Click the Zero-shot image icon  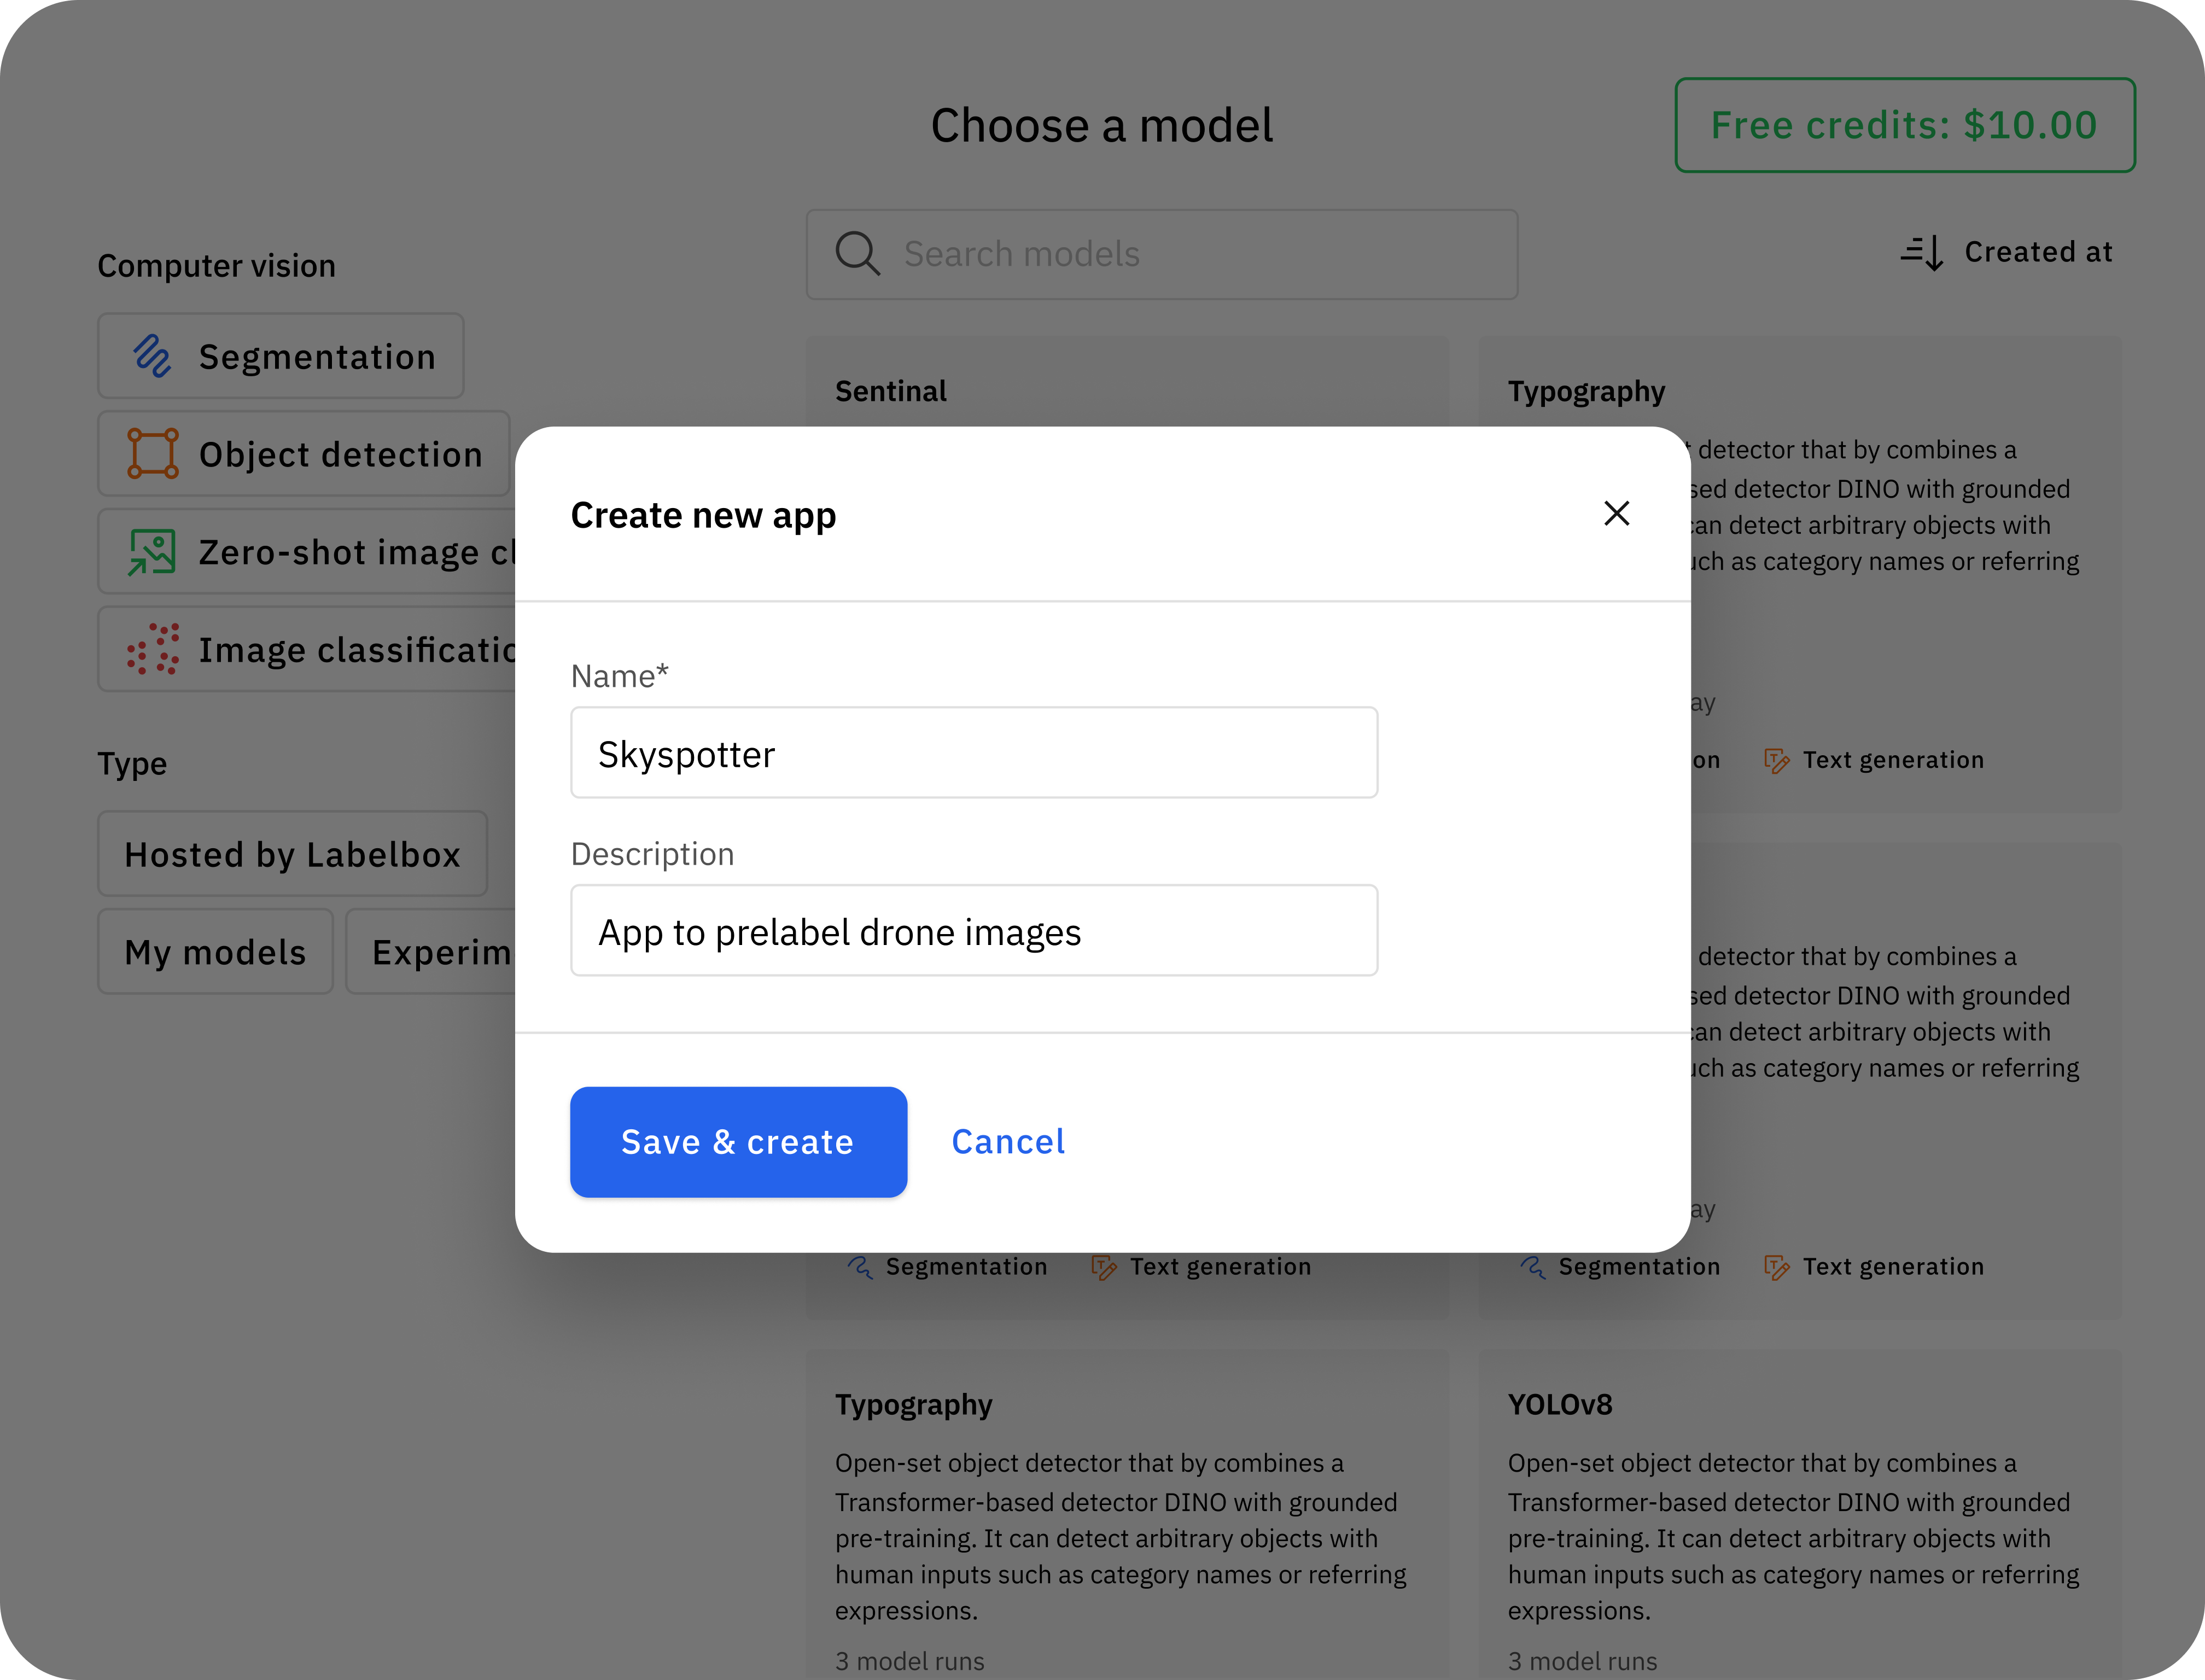point(152,552)
